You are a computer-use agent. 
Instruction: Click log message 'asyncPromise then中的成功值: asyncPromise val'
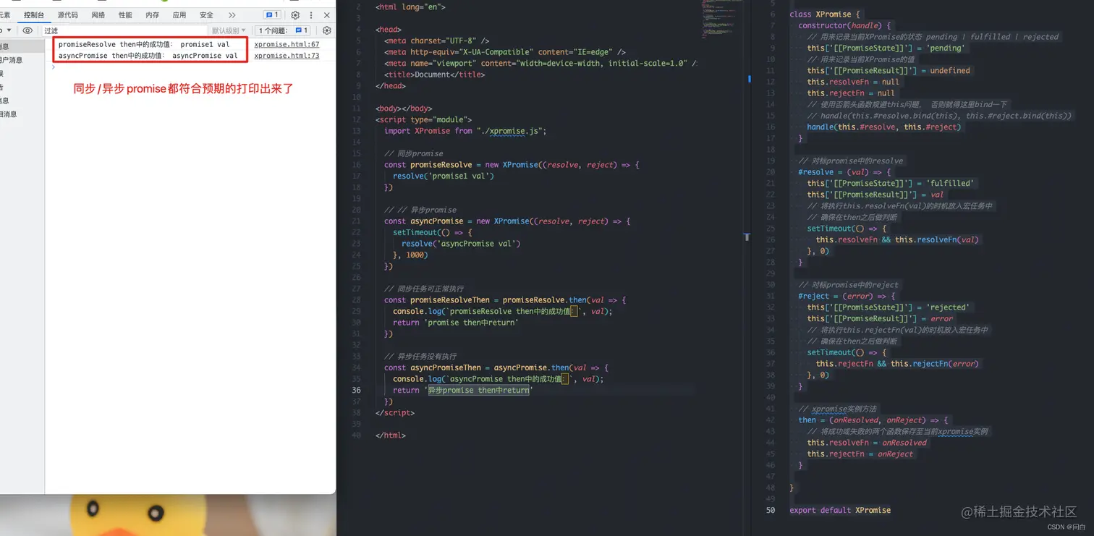pos(148,55)
